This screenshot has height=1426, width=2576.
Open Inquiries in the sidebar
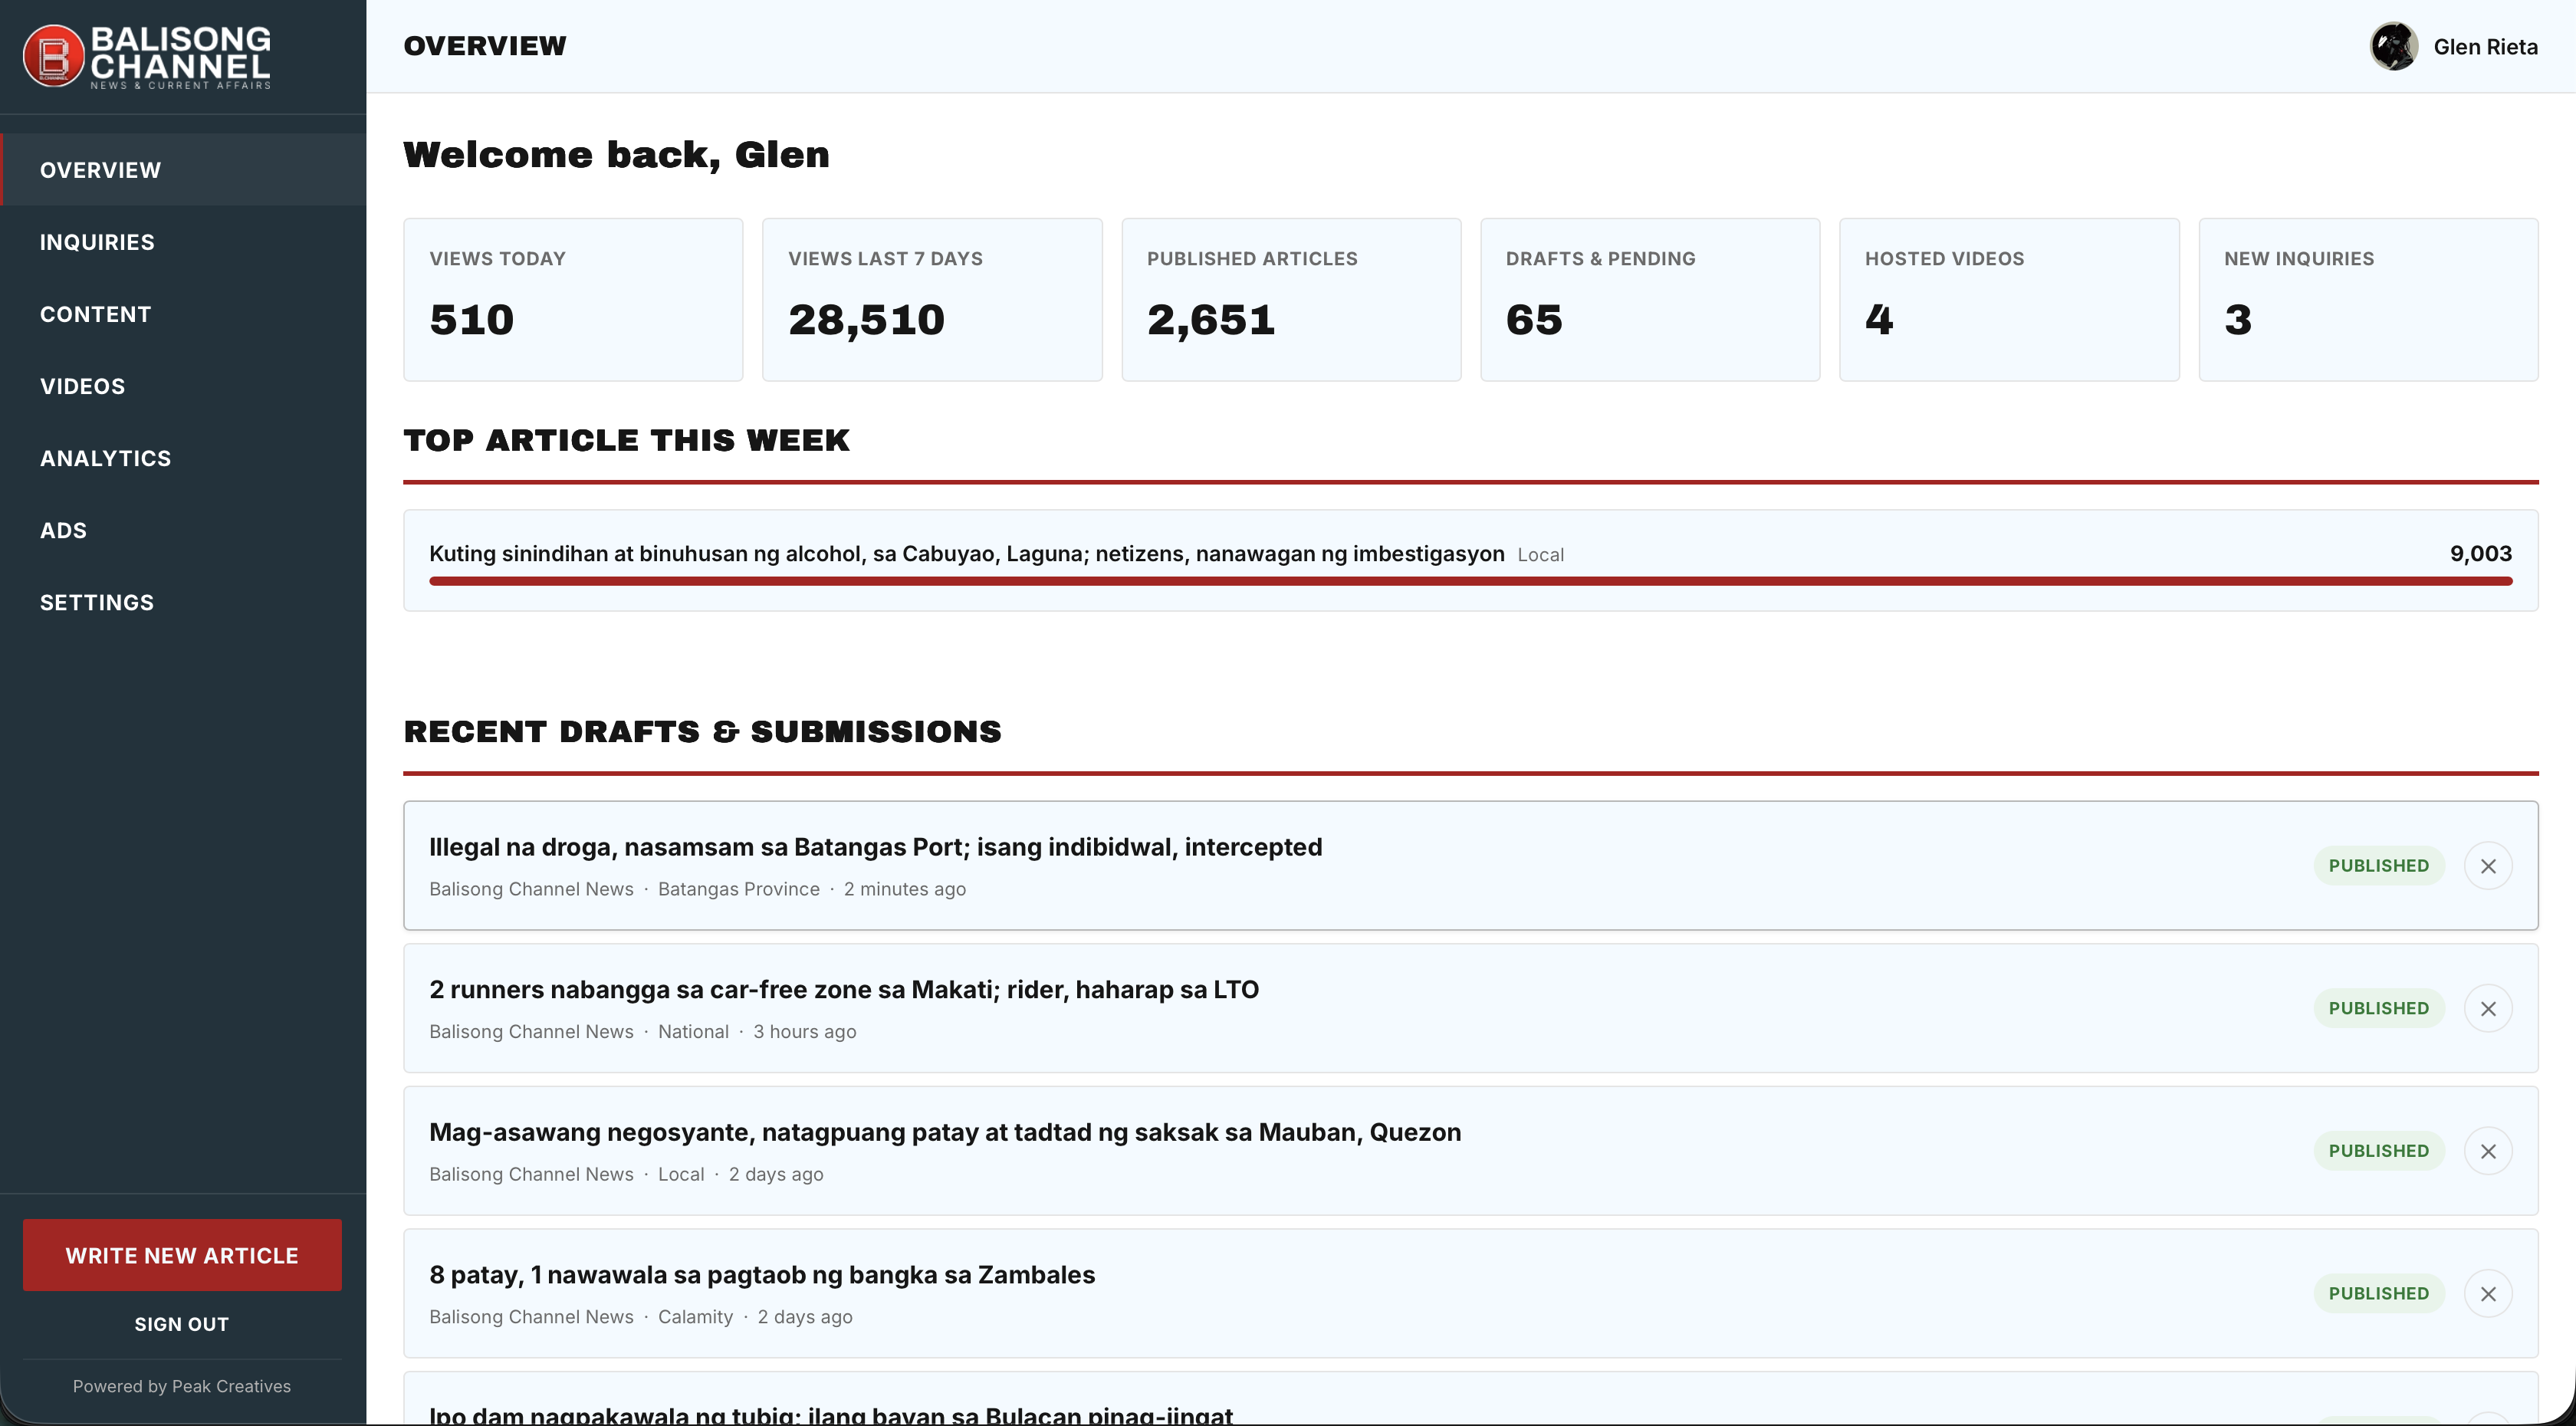(x=183, y=242)
